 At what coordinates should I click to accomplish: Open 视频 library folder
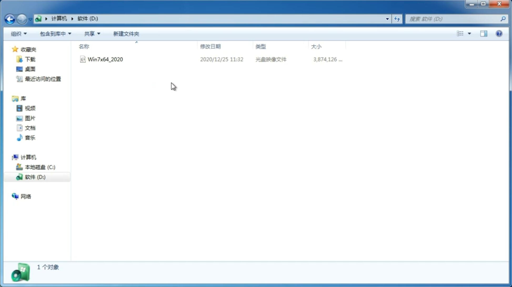point(30,108)
